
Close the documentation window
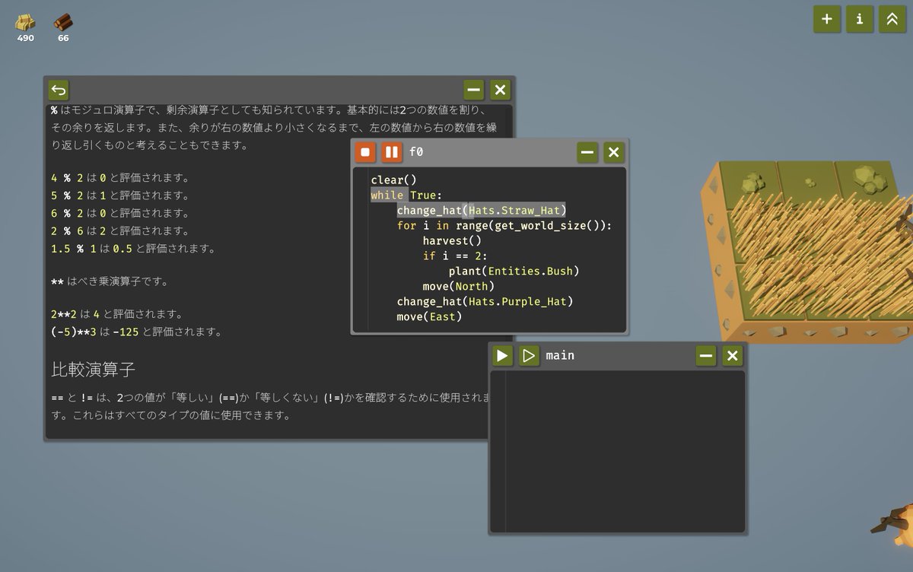coord(500,91)
